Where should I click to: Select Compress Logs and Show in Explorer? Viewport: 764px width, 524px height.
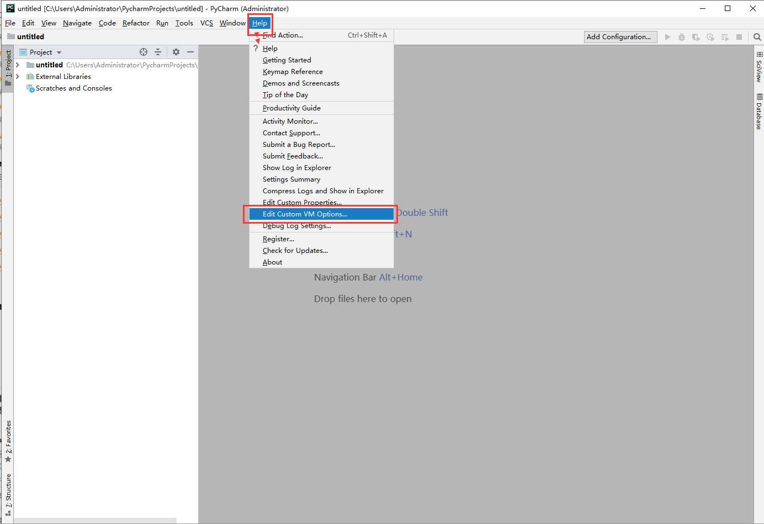[321, 191]
